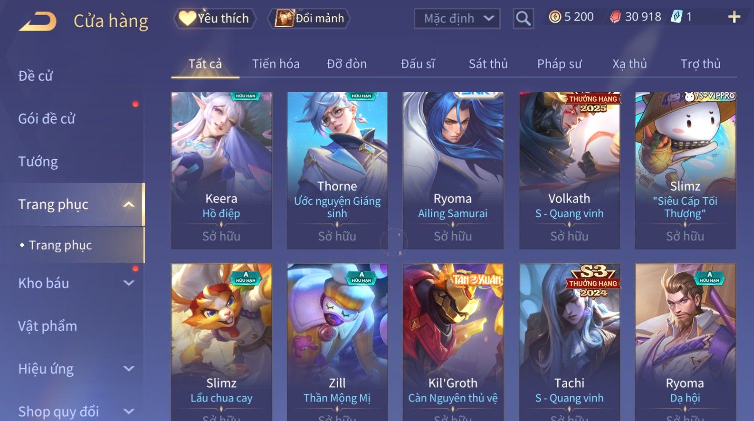This screenshot has width=754, height=421.
Task: Select Volkath S - Quang vinh skin card
Action: coord(569,170)
